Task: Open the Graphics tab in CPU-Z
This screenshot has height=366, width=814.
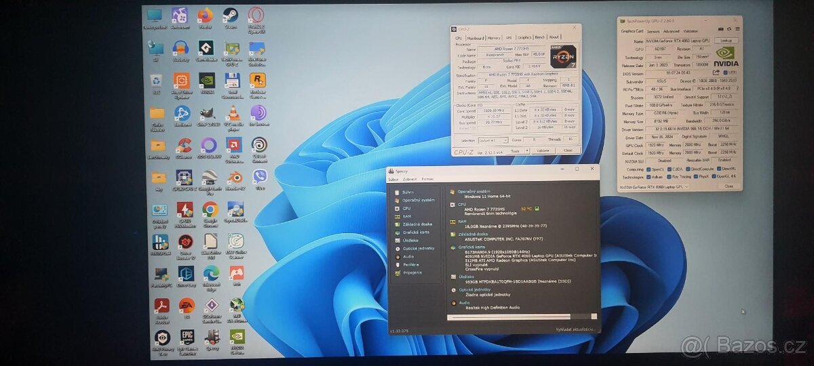Action: point(524,38)
